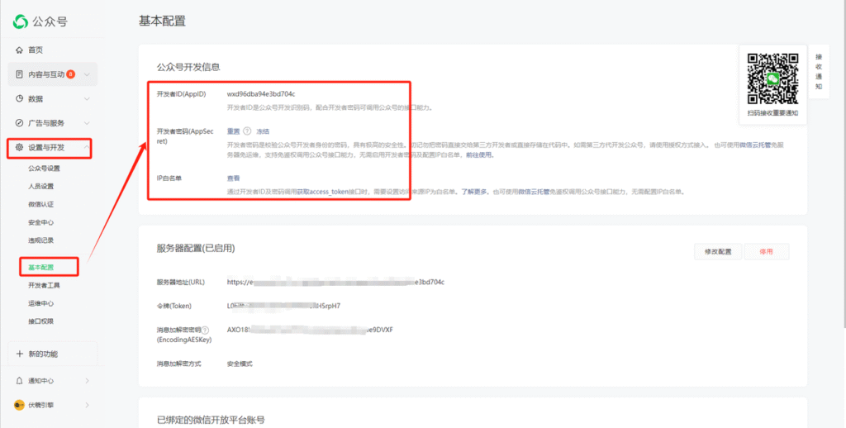Screen dimensions: 846x428
Task: Click the 公众号 logo icon
Action: [21, 21]
